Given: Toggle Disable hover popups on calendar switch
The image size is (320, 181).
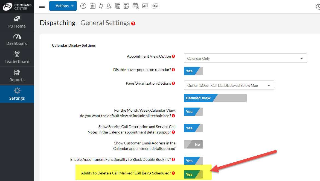Looking at the screenshot, I should coord(193,71).
